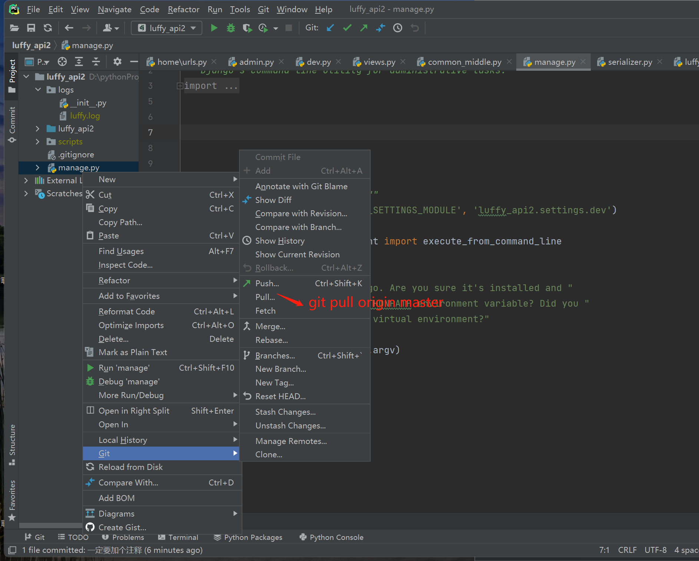Open Git Show History clock icon

(398, 28)
